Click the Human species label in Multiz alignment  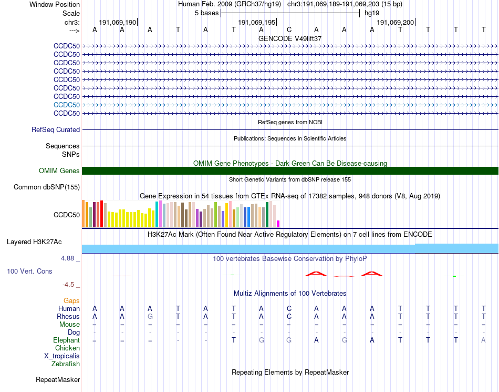tap(69, 308)
